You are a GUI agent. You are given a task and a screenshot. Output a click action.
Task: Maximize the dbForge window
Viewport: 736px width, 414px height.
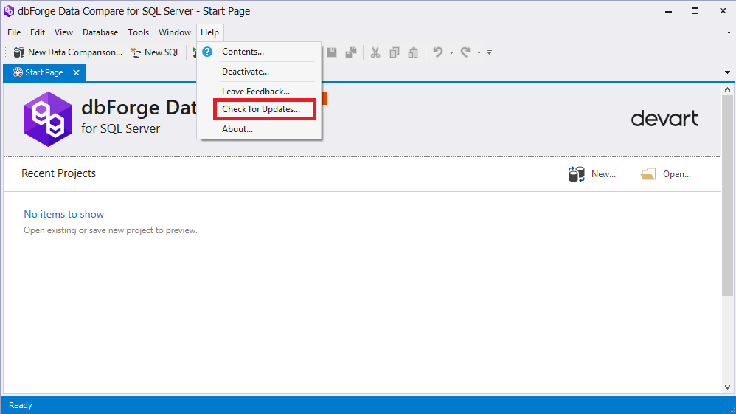[x=695, y=11]
